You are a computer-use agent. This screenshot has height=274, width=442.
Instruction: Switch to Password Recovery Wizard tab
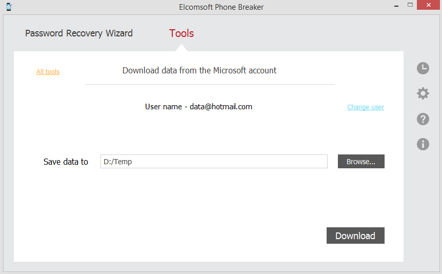79,33
